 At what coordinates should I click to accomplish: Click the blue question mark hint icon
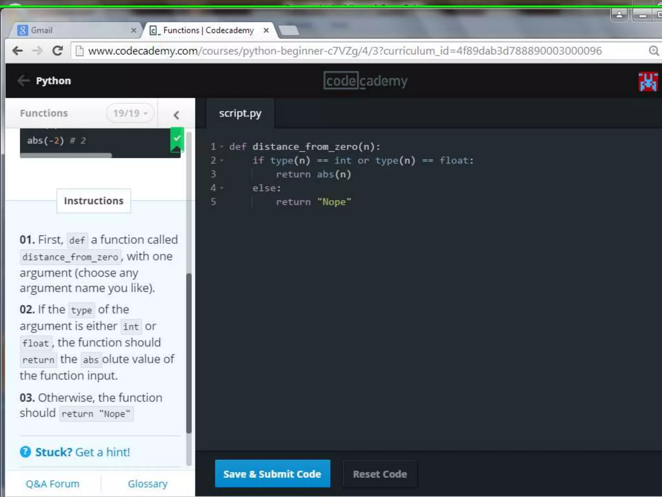point(25,452)
